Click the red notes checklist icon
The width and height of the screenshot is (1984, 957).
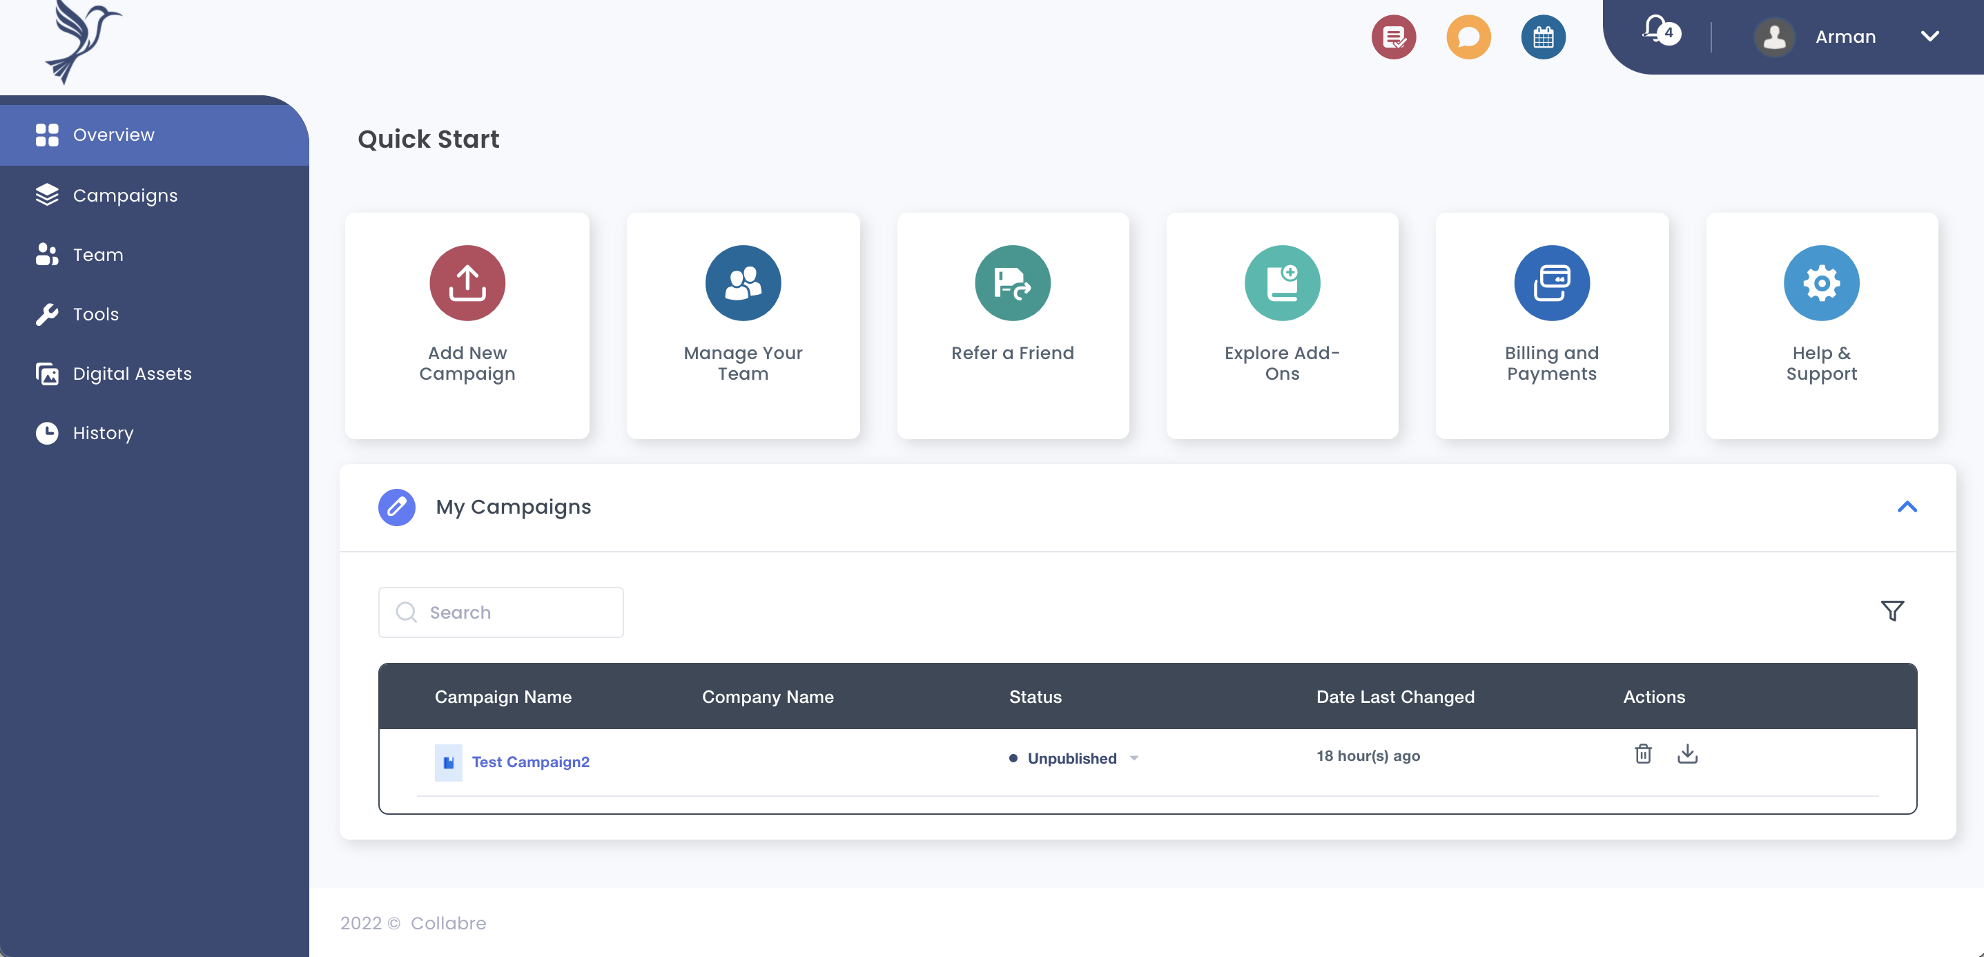point(1393,37)
